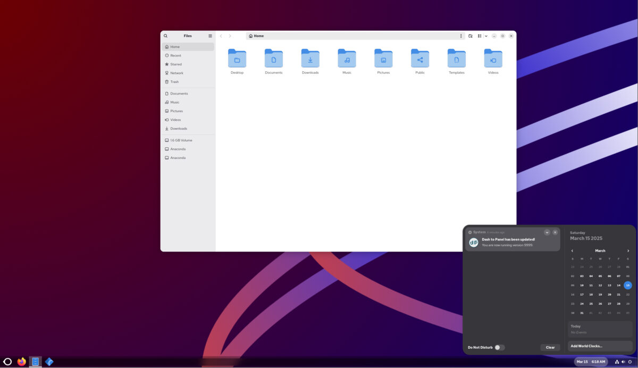Open Starred items in the sidebar
Screen dimensions: 638x368
coord(175,64)
